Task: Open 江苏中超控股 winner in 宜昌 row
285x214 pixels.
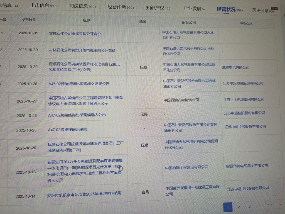Action: point(248,189)
